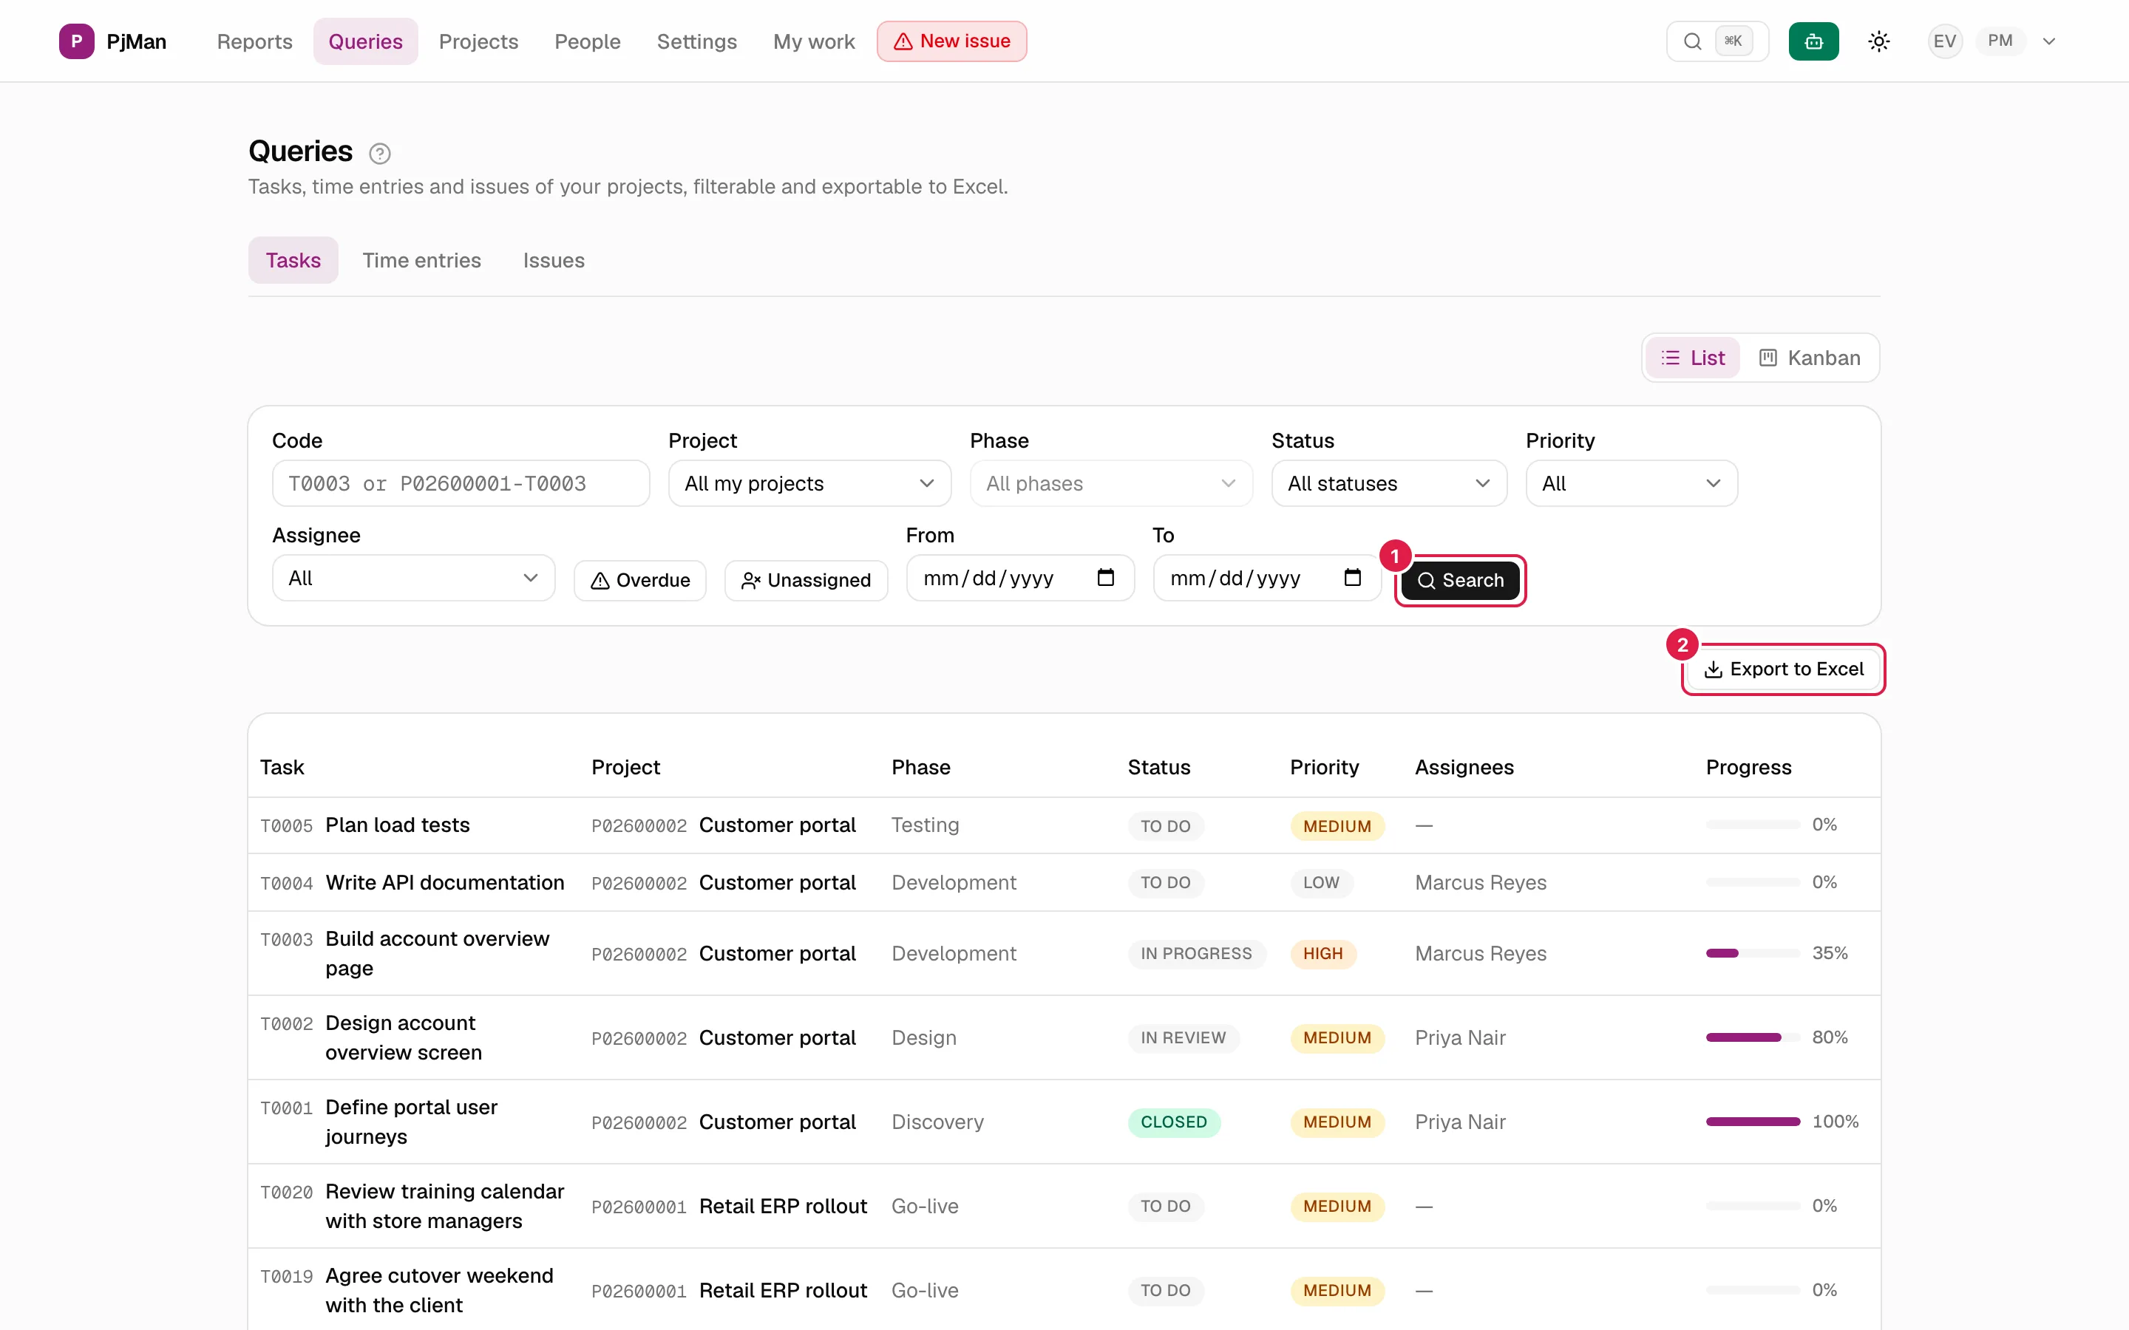The height and width of the screenshot is (1330, 2129).
Task: Click the EV user avatar
Action: 1944,41
